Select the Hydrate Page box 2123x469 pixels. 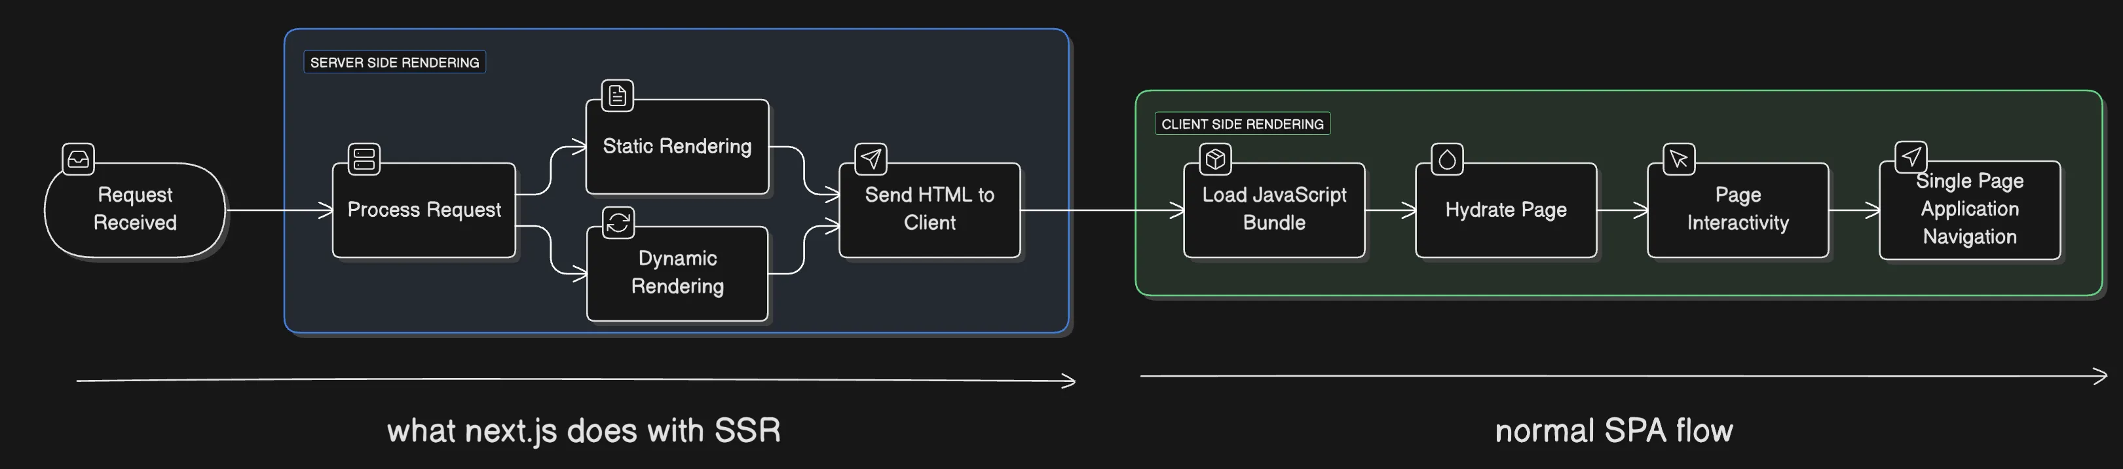pos(1506,210)
